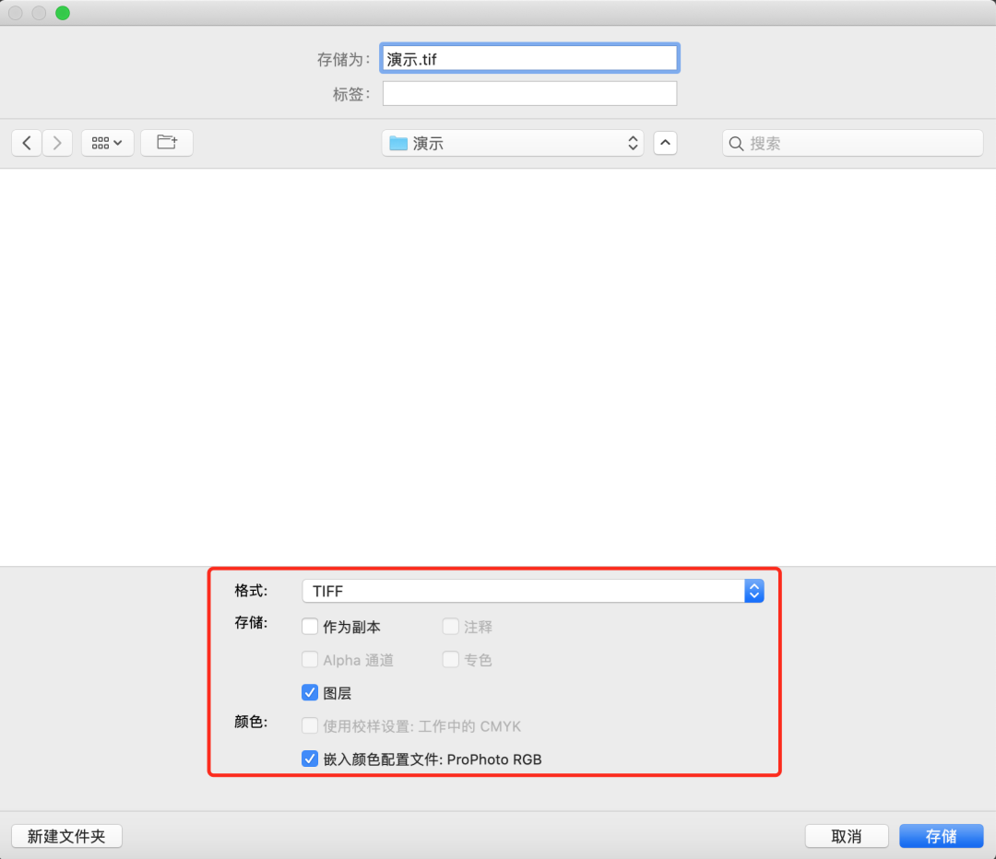The image size is (996, 859).
Task: Click the 新建文件夹 button
Action: click(x=65, y=836)
